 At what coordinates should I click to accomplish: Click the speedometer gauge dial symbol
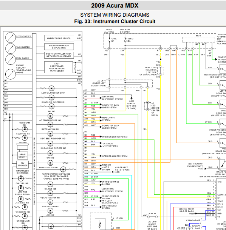click(x=10, y=38)
